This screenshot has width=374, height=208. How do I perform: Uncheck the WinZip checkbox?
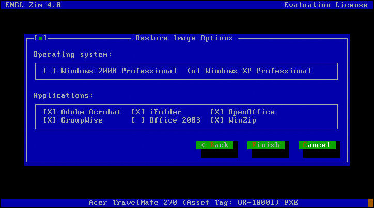click(x=217, y=120)
